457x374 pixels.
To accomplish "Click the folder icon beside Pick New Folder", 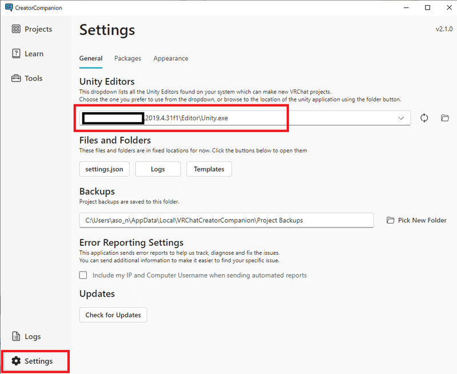I will coord(390,220).
